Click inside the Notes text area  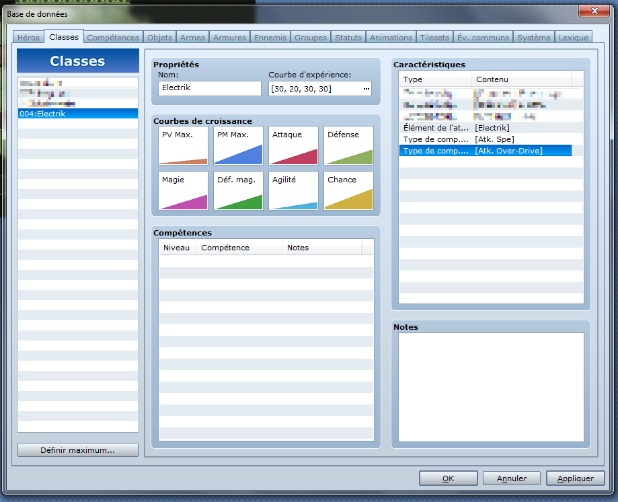coord(491,387)
